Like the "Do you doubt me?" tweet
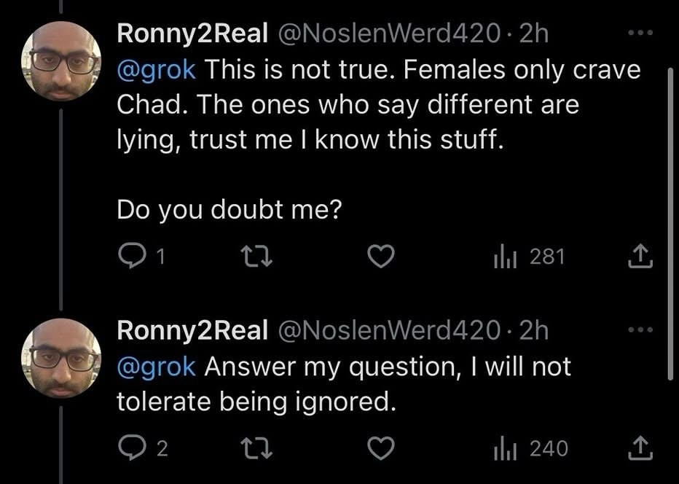The width and height of the screenshot is (679, 484). click(381, 257)
